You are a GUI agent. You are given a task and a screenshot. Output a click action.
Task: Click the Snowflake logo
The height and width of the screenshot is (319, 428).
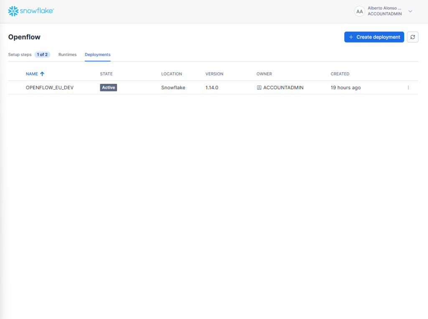tap(31, 11)
